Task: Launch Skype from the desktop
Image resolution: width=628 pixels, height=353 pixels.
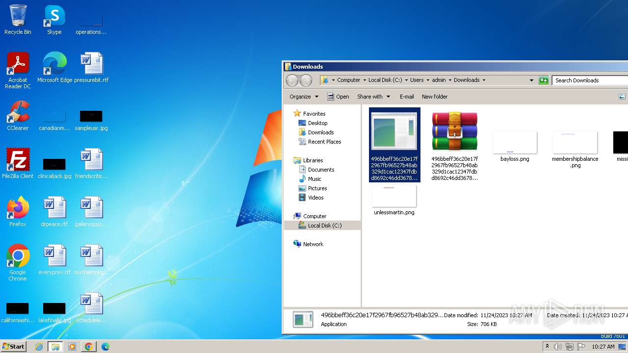Action: [54, 20]
